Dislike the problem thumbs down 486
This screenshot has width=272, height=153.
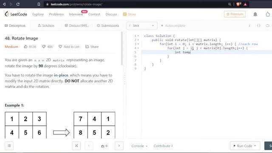pos(47,47)
